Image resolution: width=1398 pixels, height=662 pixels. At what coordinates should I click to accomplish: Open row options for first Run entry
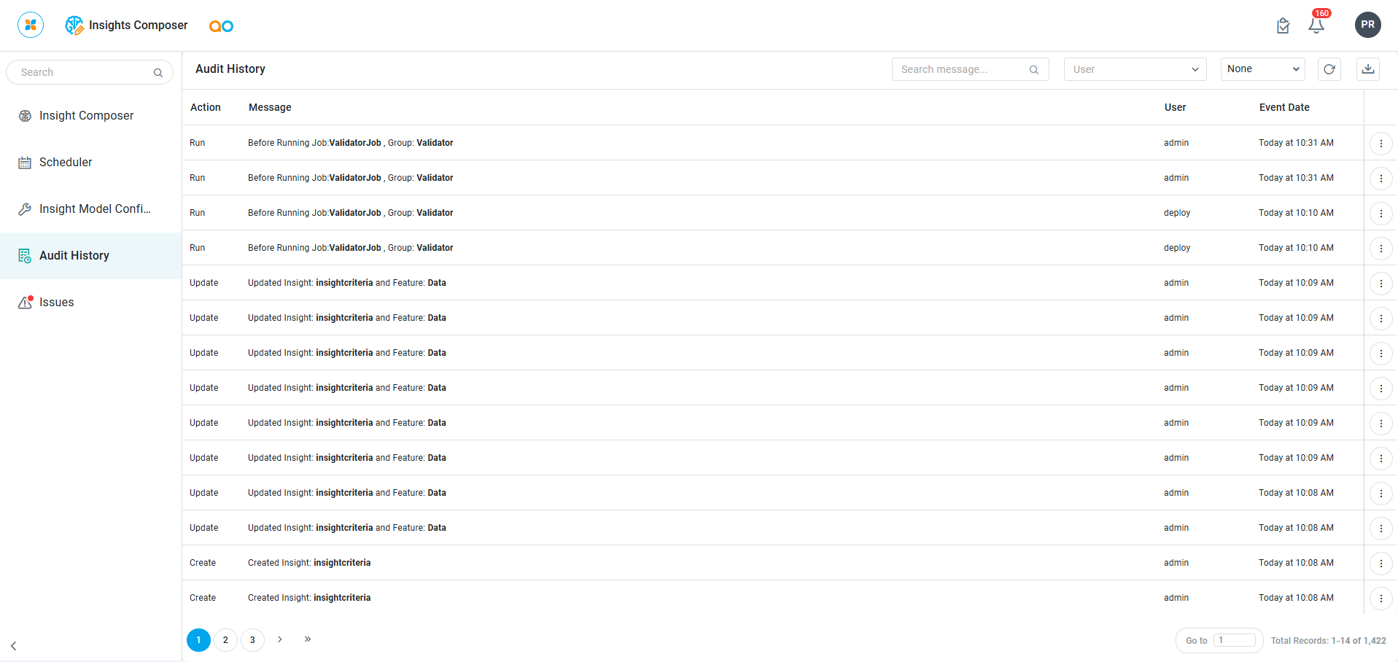tap(1380, 144)
